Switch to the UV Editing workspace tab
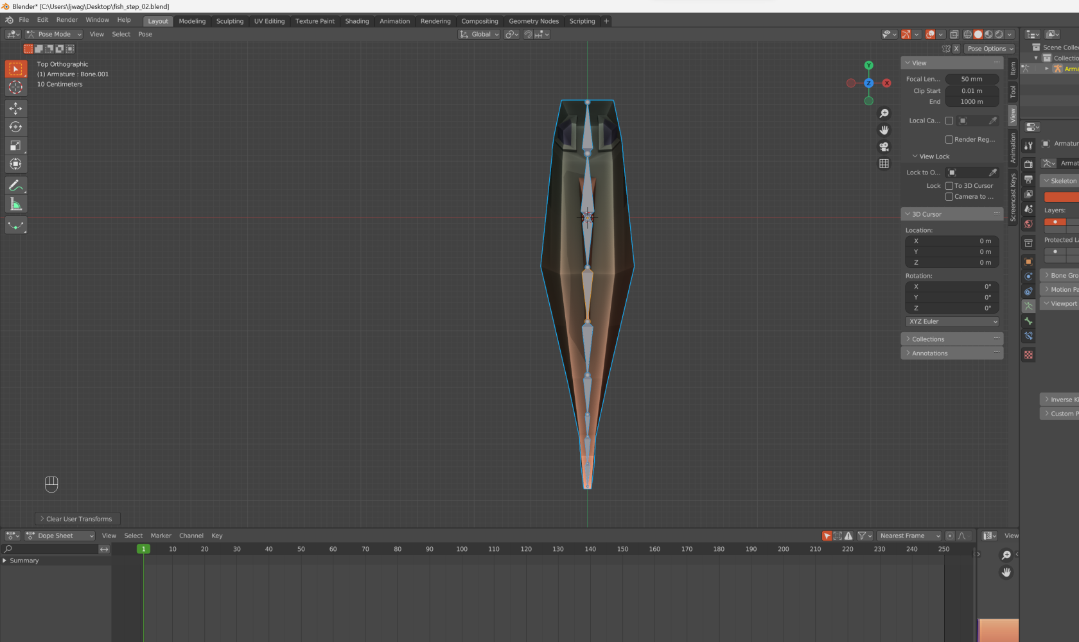 tap(269, 21)
